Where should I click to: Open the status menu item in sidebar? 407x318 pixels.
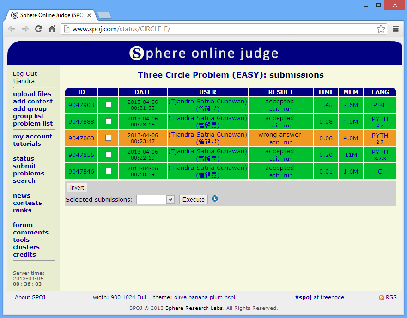24,158
